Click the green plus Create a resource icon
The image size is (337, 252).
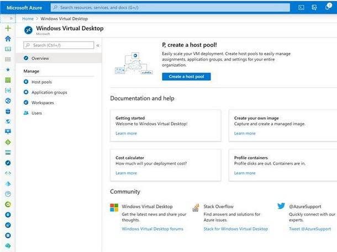(x=8, y=28)
